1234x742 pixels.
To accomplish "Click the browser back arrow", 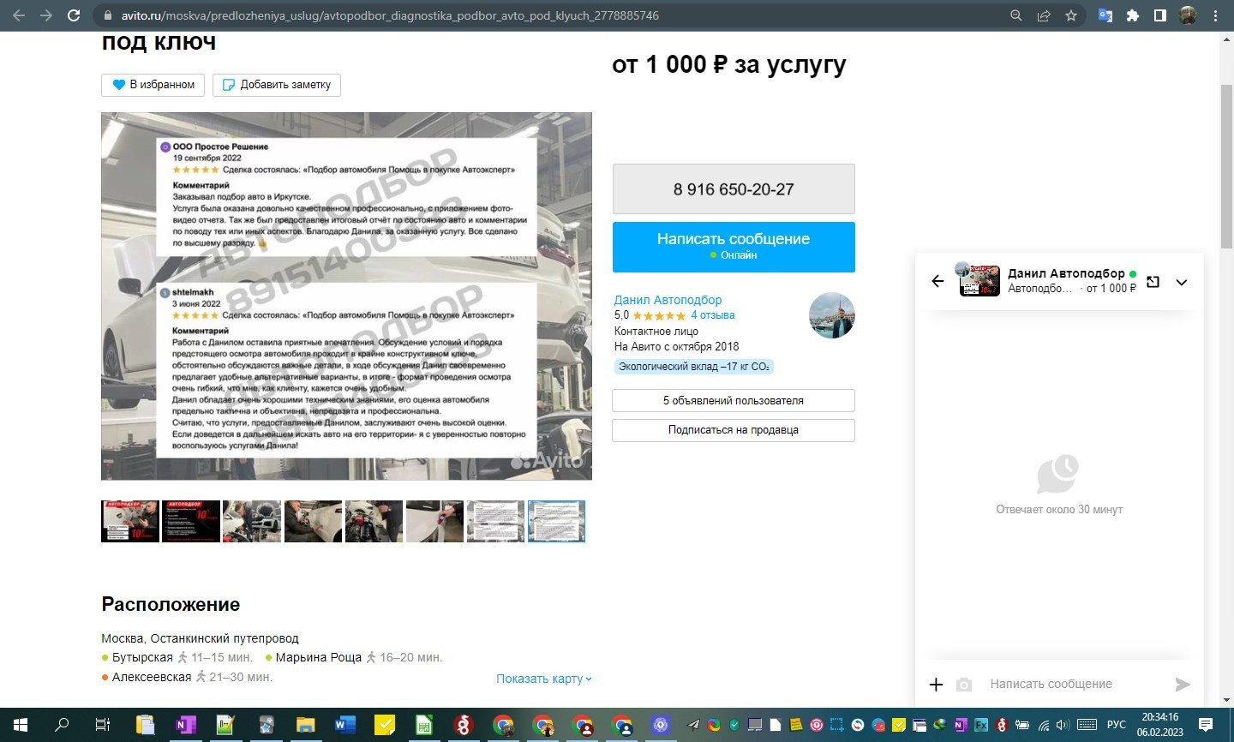I will 19,15.
